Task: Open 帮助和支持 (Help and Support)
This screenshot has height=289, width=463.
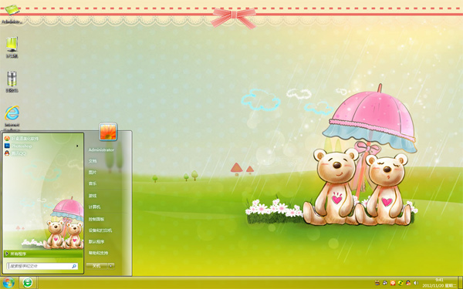Action: tap(98, 253)
